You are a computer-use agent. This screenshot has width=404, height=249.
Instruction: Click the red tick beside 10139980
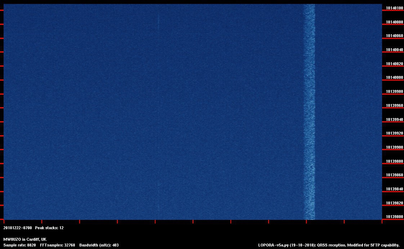point(387,94)
